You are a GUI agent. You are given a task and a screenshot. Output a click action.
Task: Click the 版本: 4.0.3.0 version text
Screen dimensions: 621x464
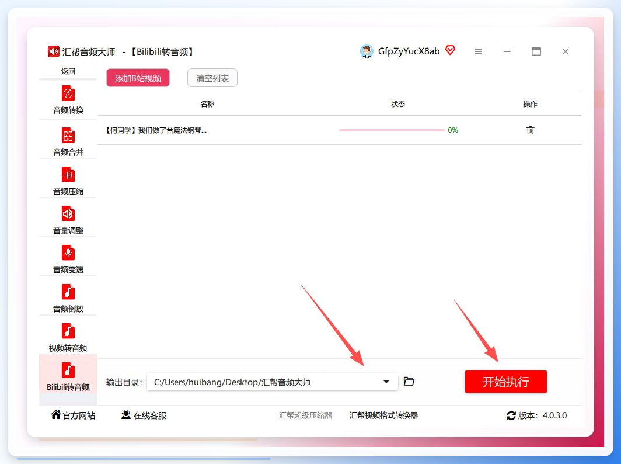pos(542,415)
